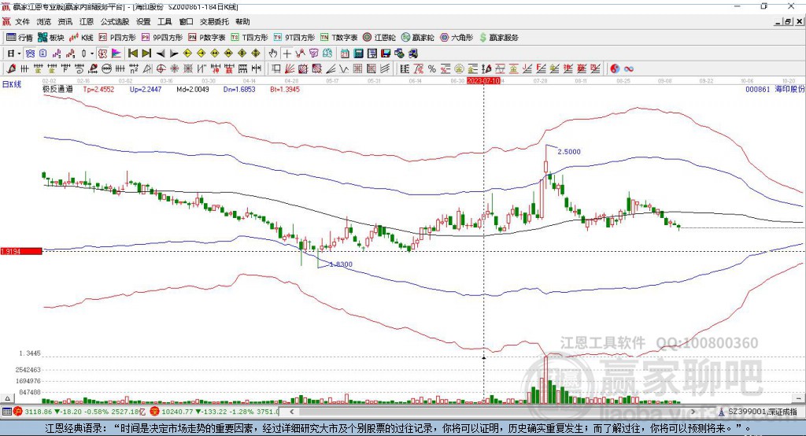Click the floppy-disk save icon
The image size is (806, 436).
point(386,54)
